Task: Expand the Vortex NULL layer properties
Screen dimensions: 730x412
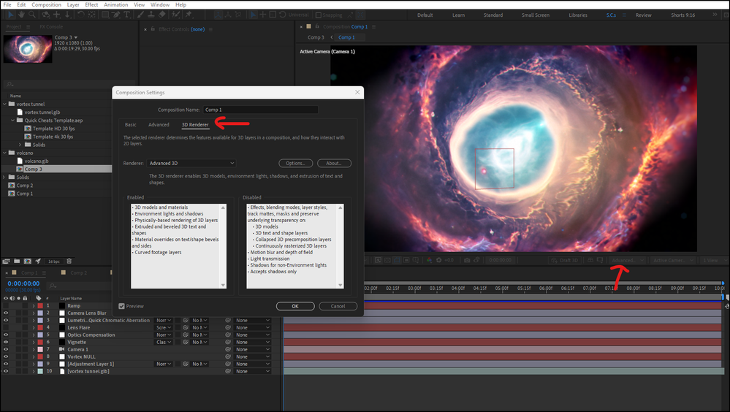Action: [x=34, y=356]
